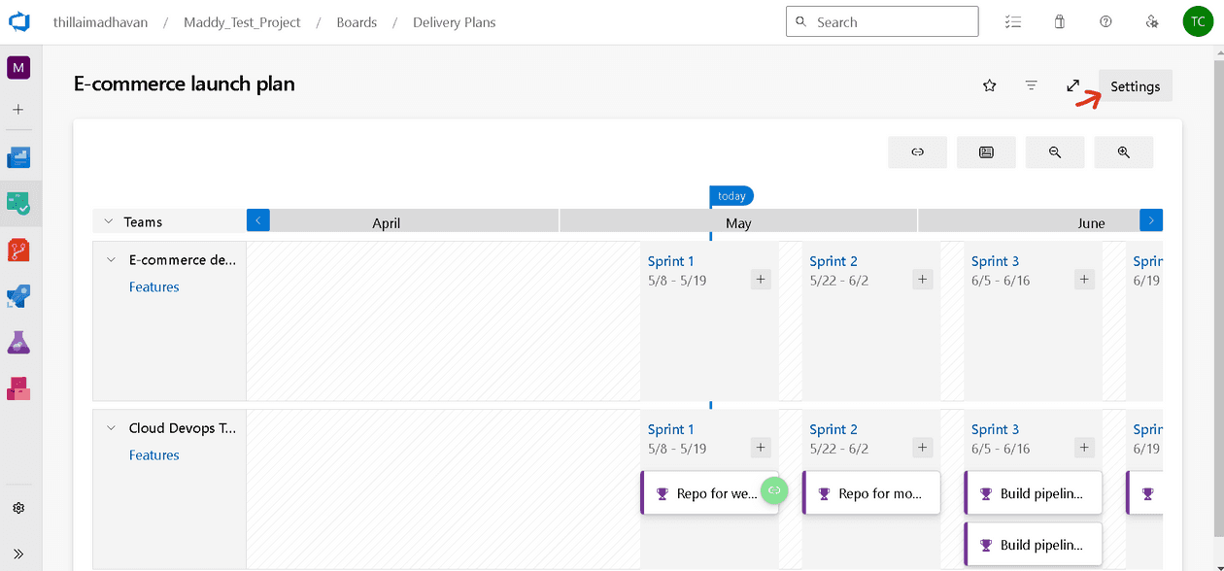Open first 'Build pipelin...' card in Sprint 3
The image size is (1224, 571).
pyautogui.click(x=1033, y=493)
